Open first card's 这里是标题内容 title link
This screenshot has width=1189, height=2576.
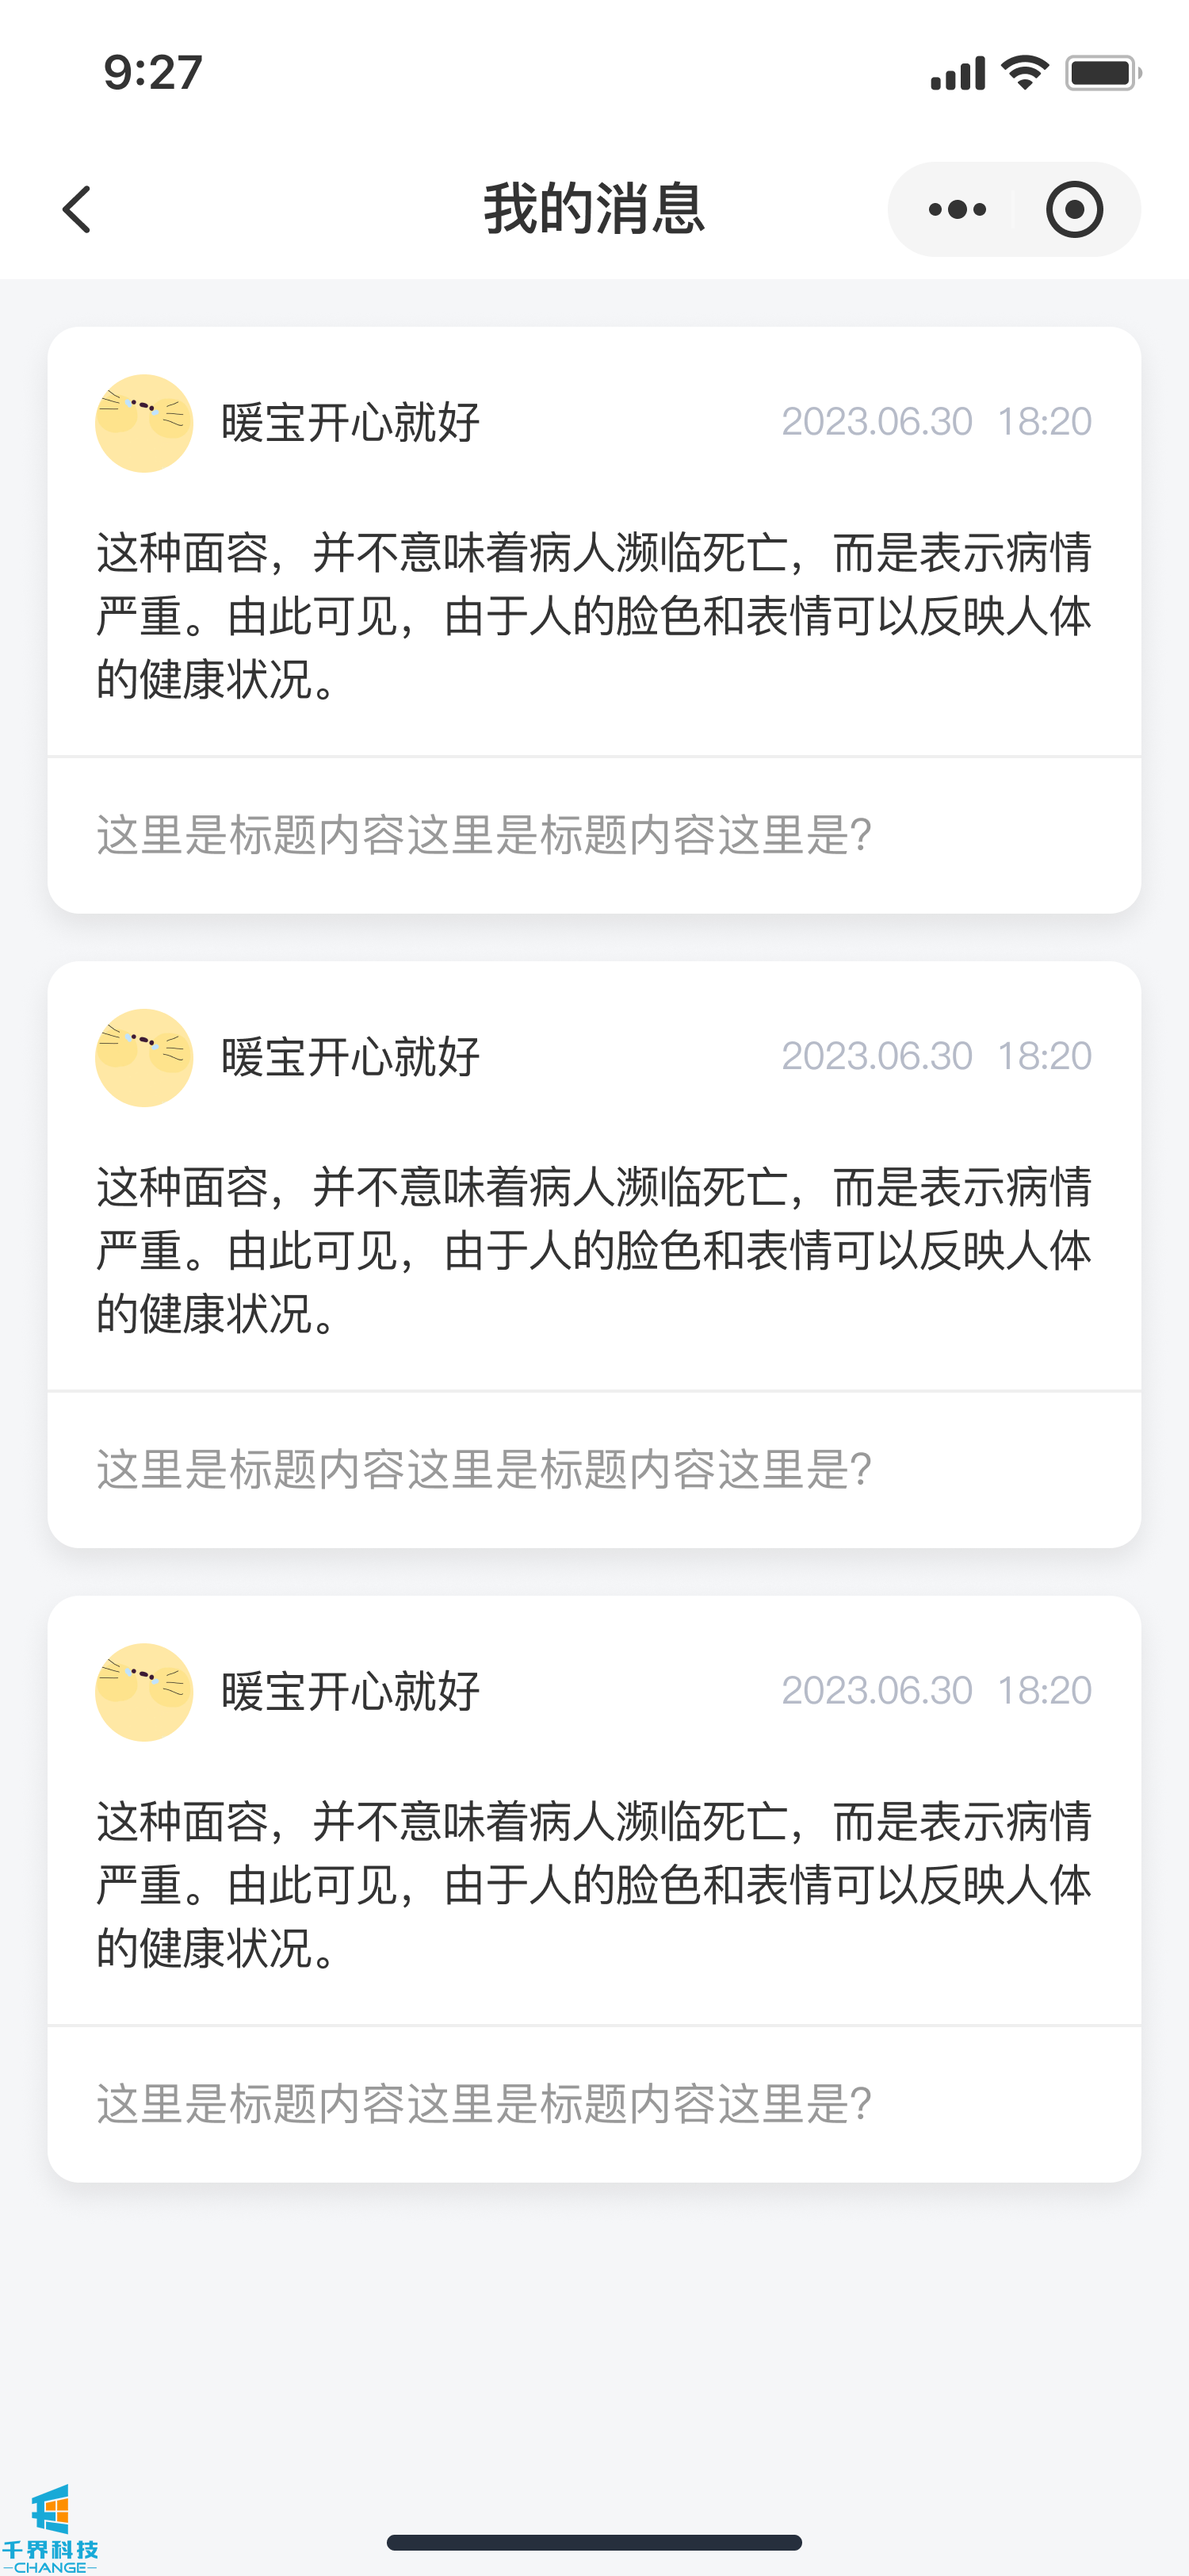[x=484, y=835]
